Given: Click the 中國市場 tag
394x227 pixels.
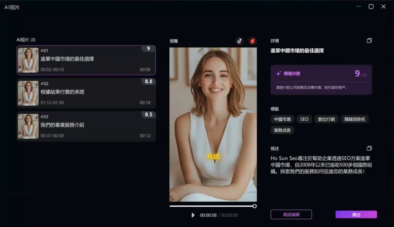Looking at the screenshot, I should click(x=282, y=119).
